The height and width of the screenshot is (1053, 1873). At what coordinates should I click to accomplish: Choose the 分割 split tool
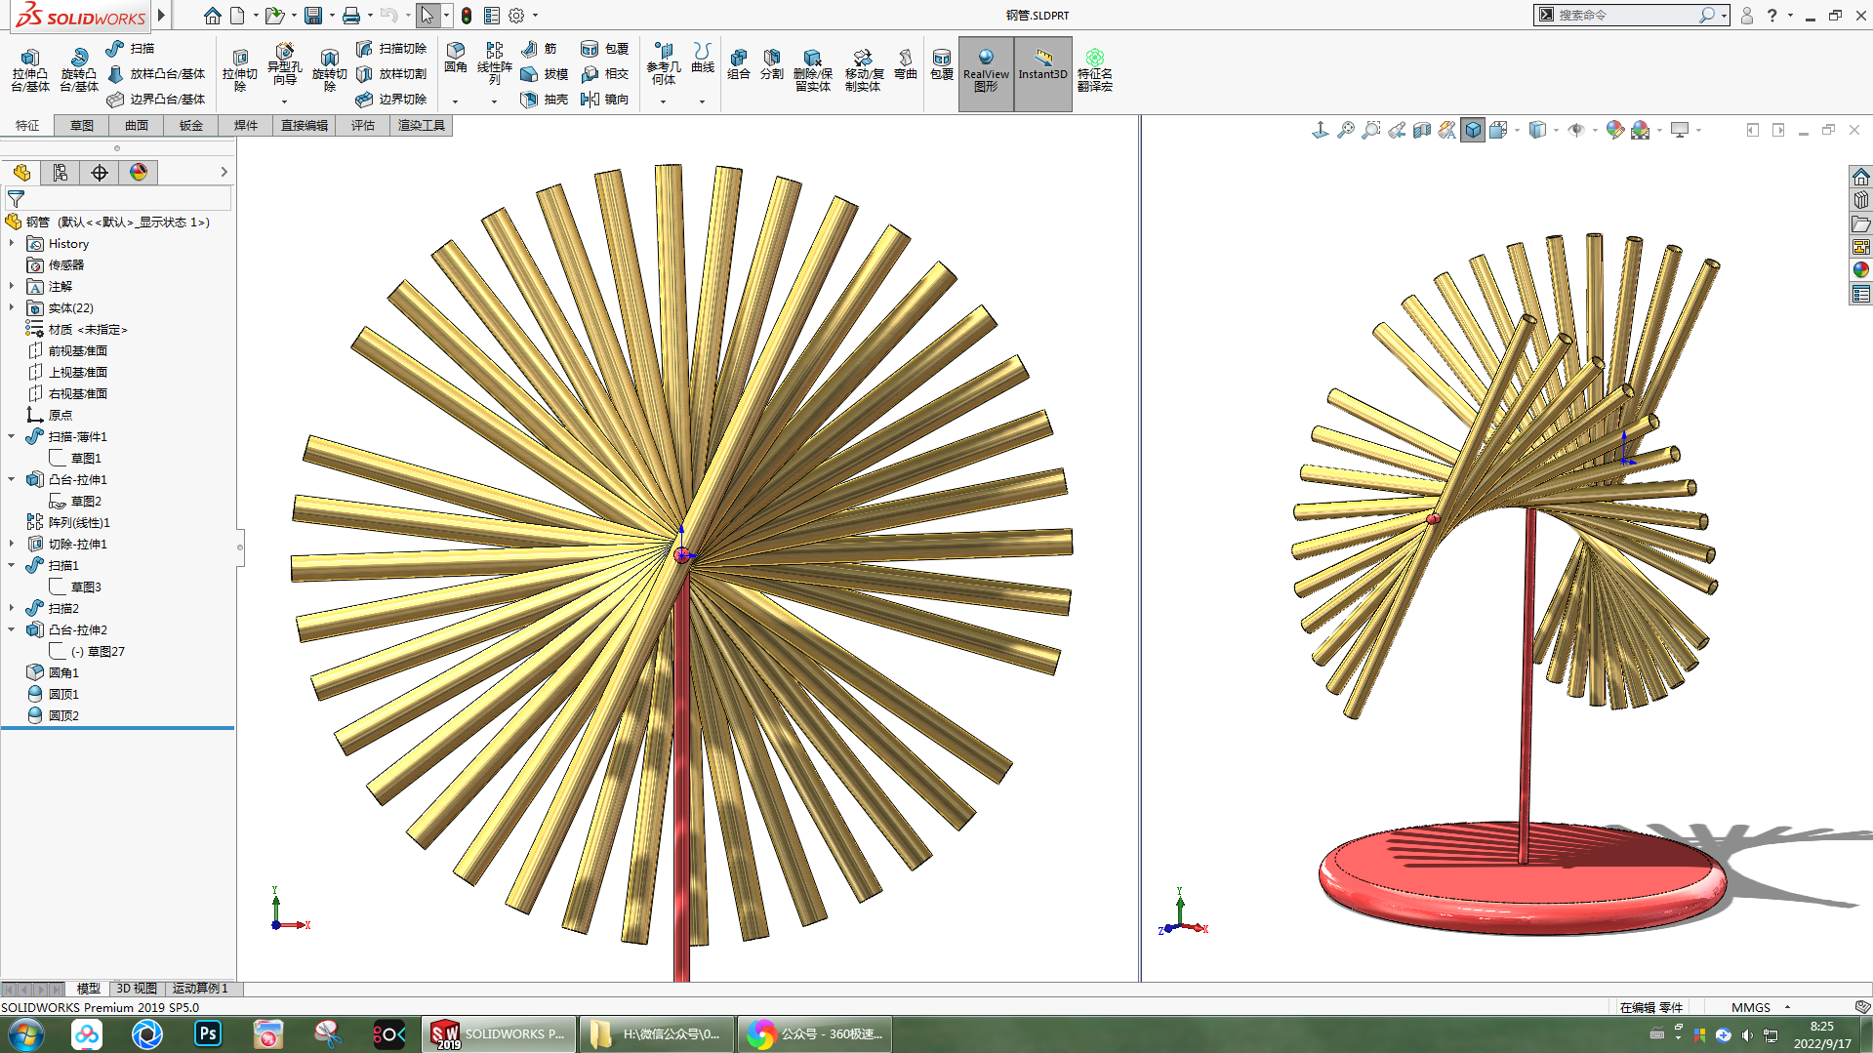pos(772,64)
